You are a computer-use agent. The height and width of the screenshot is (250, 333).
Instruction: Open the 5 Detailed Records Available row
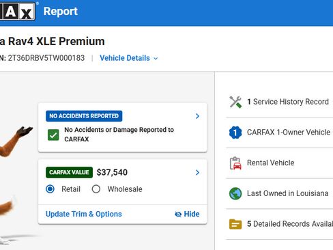(x=280, y=224)
